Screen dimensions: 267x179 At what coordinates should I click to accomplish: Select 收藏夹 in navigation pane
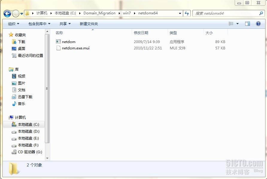pyautogui.click(x=20, y=35)
